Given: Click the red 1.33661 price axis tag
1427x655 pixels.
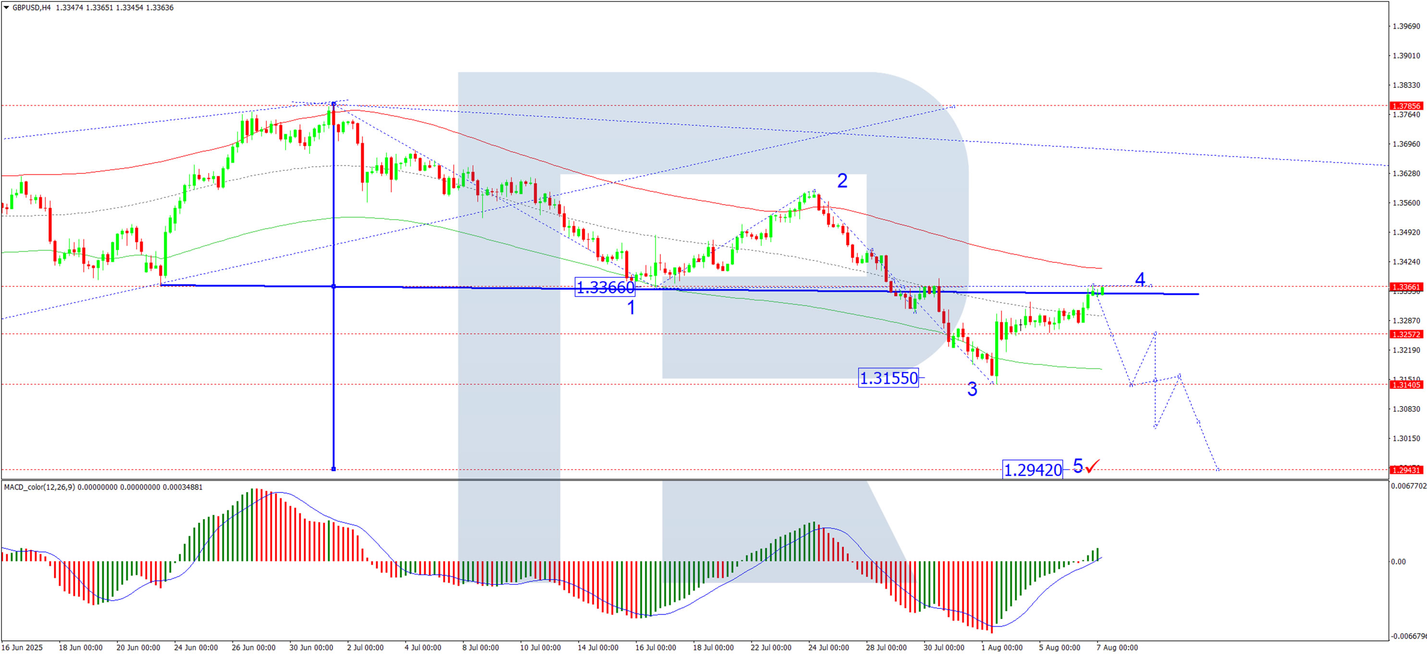Looking at the screenshot, I should 1405,287.
